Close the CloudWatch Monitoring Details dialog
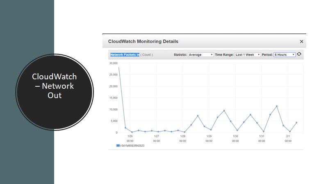The width and height of the screenshot is (328, 184). point(301,42)
